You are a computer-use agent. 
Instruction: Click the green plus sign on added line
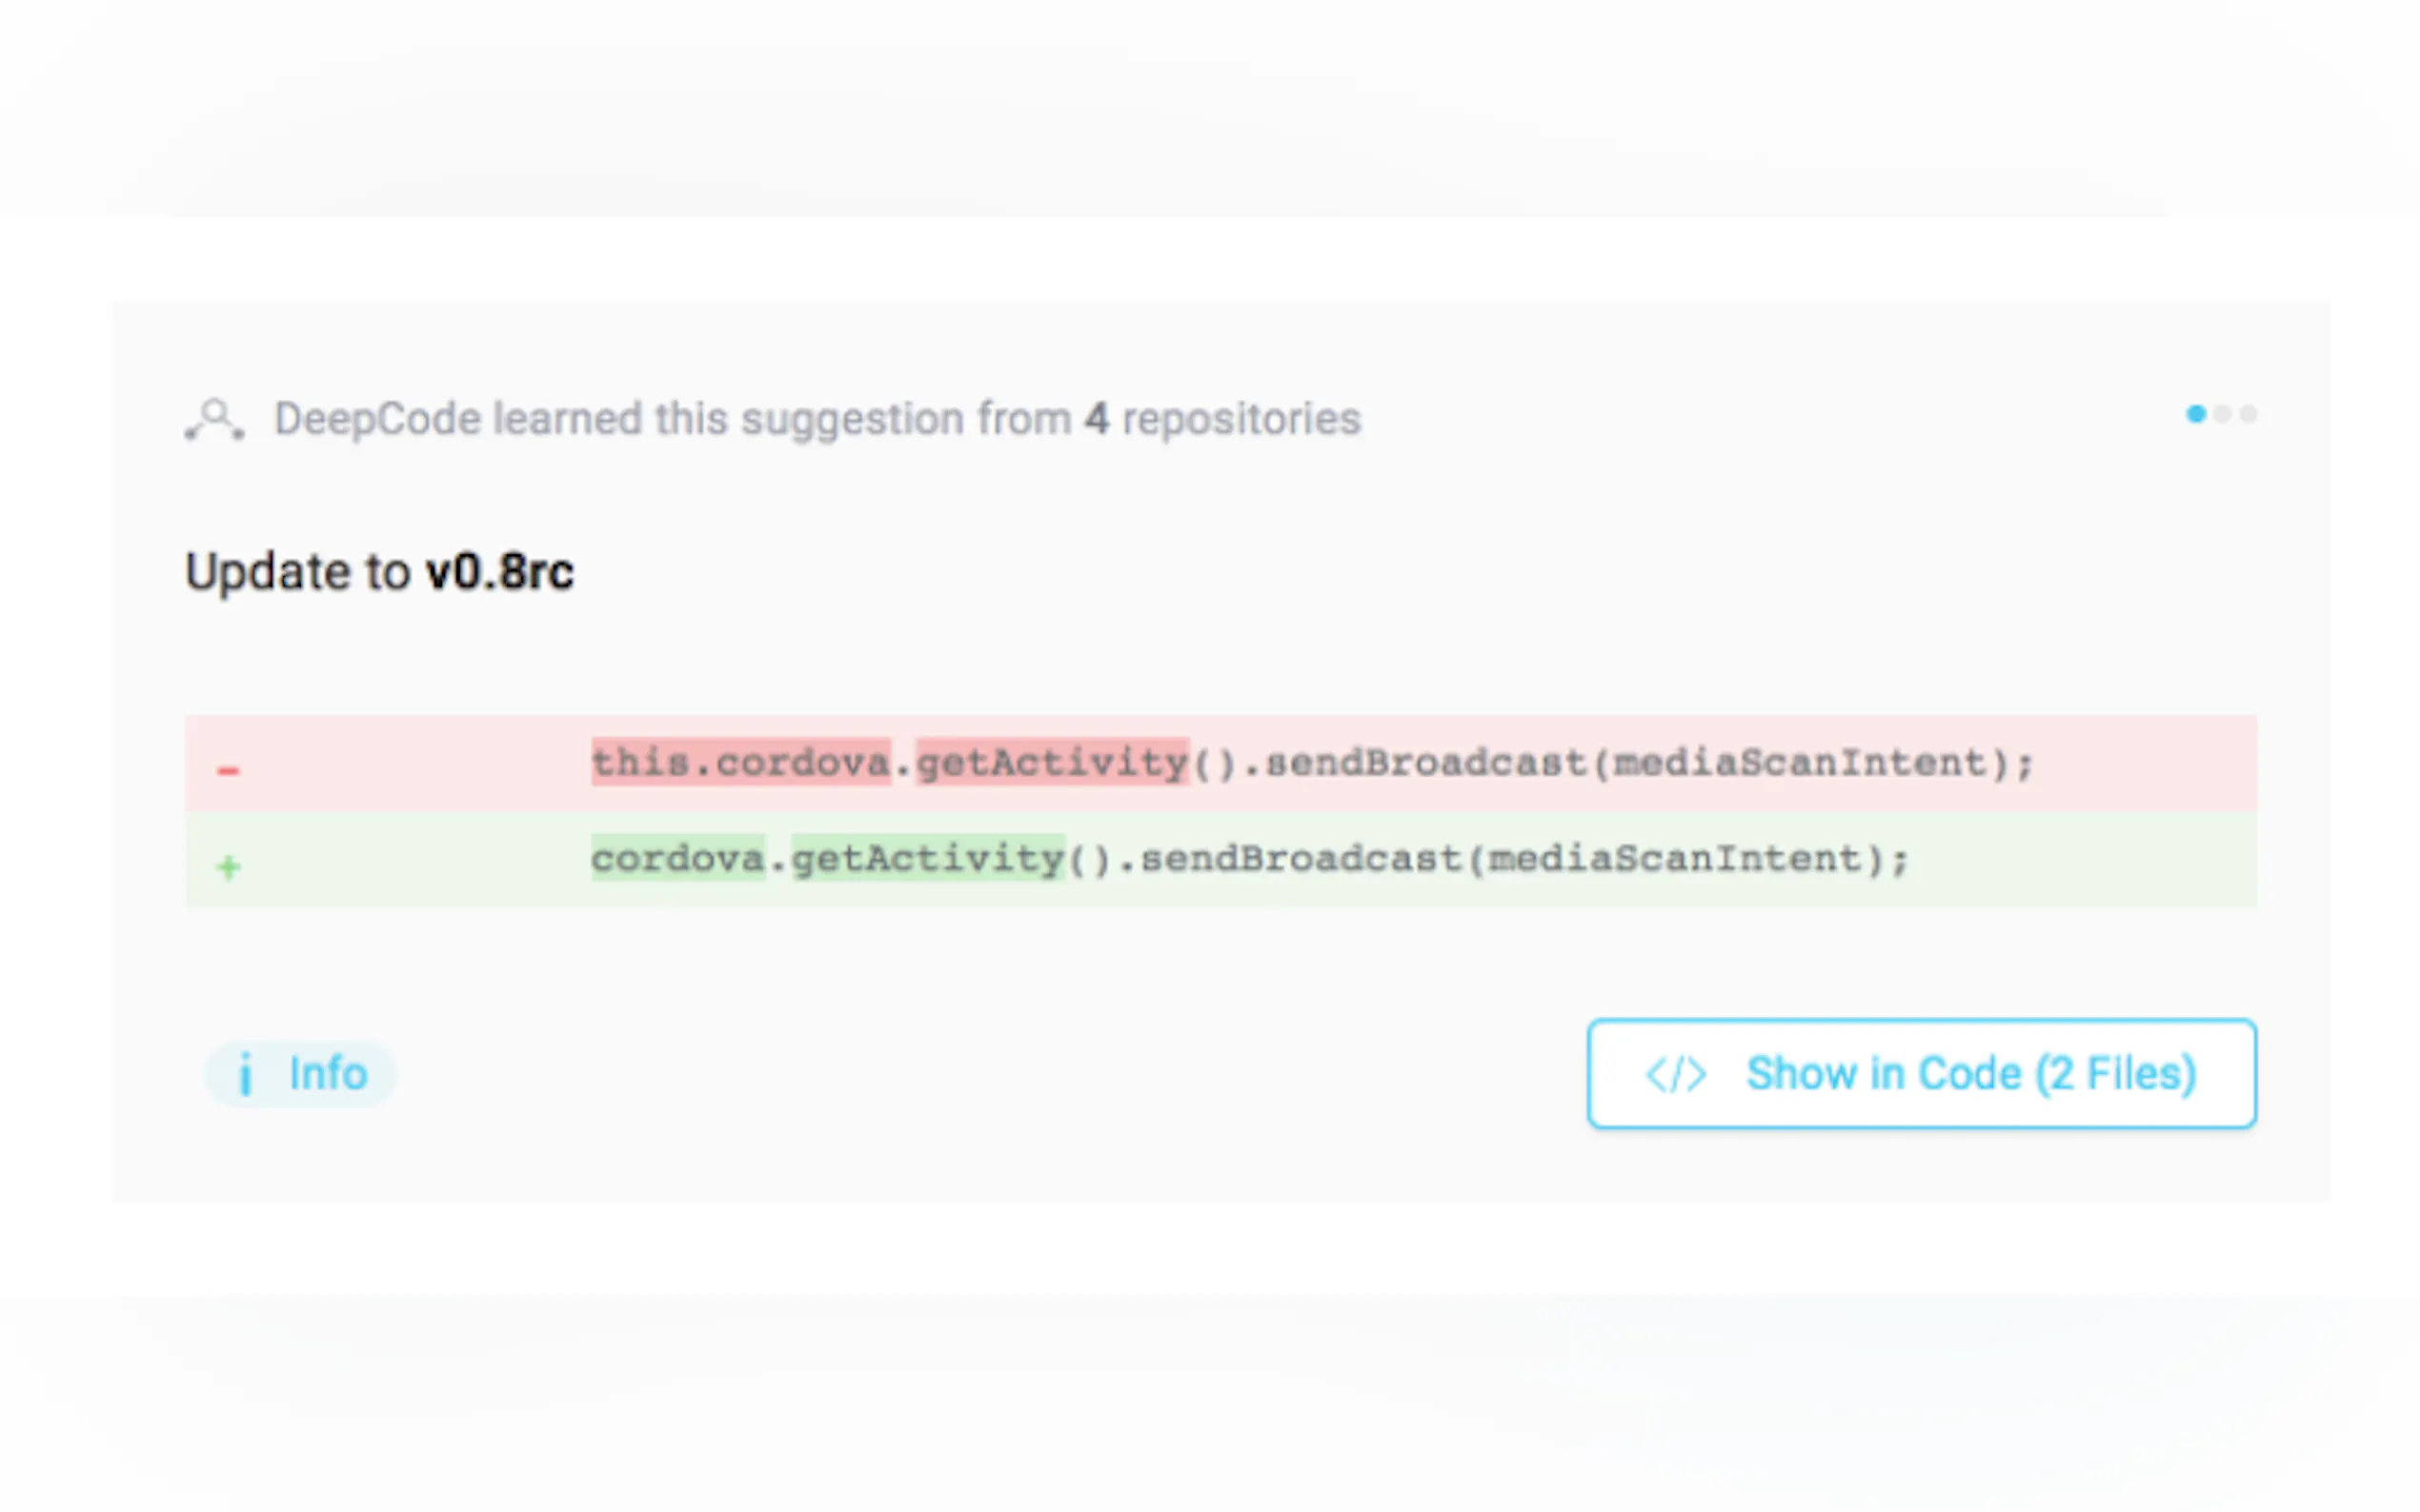[x=228, y=866]
